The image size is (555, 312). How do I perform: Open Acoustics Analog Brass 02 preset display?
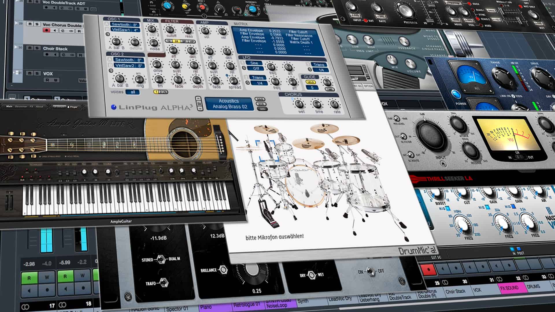229,104
